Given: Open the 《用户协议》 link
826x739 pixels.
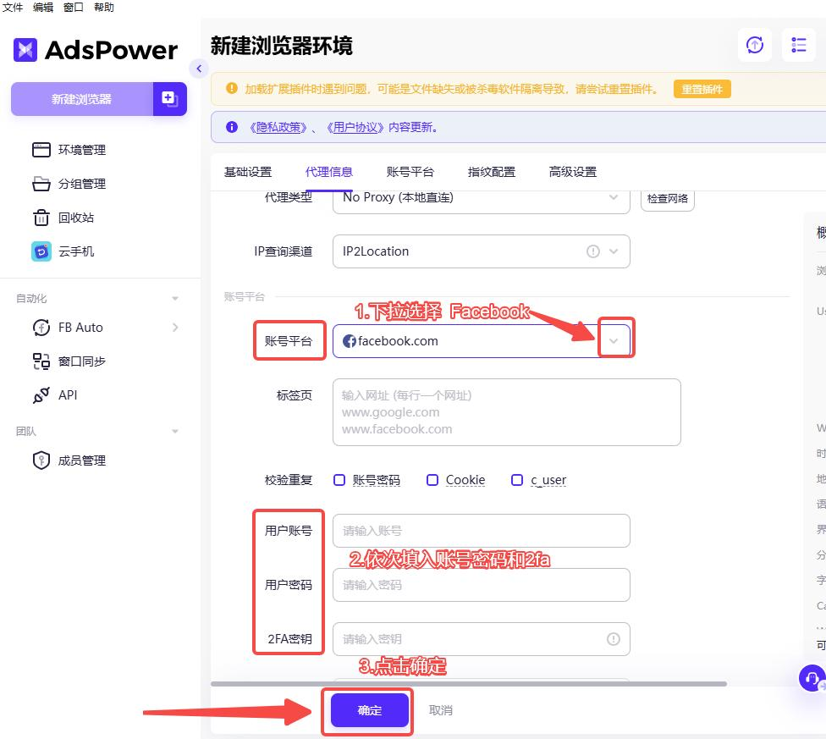Looking at the screenshot, I should 355,127.
